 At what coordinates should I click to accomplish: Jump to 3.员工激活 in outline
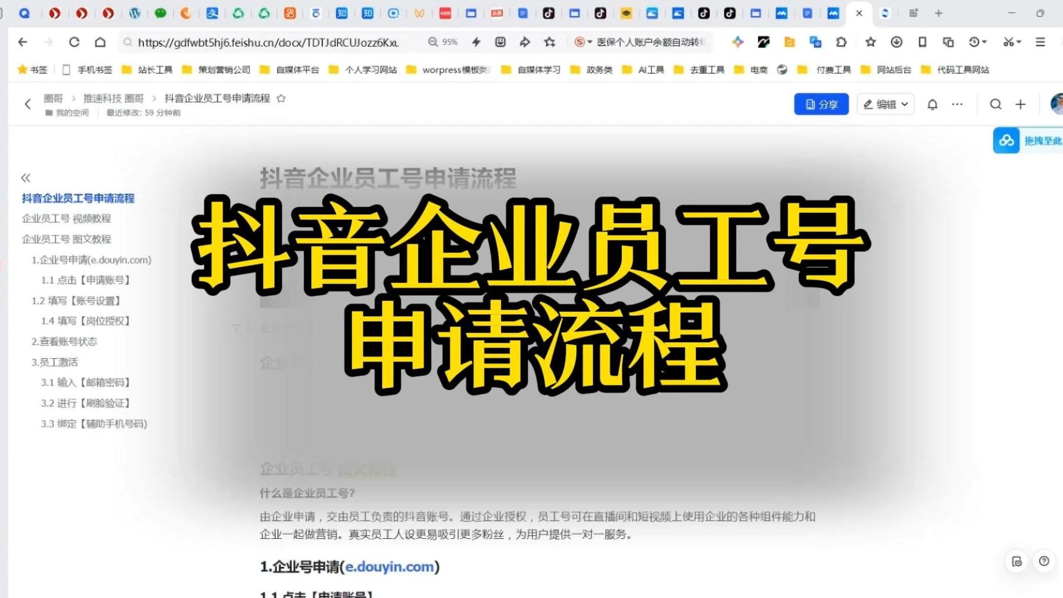55,362
